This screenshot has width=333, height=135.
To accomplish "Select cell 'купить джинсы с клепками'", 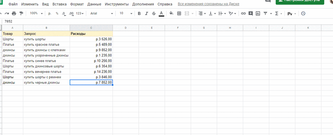I will 46,50.
